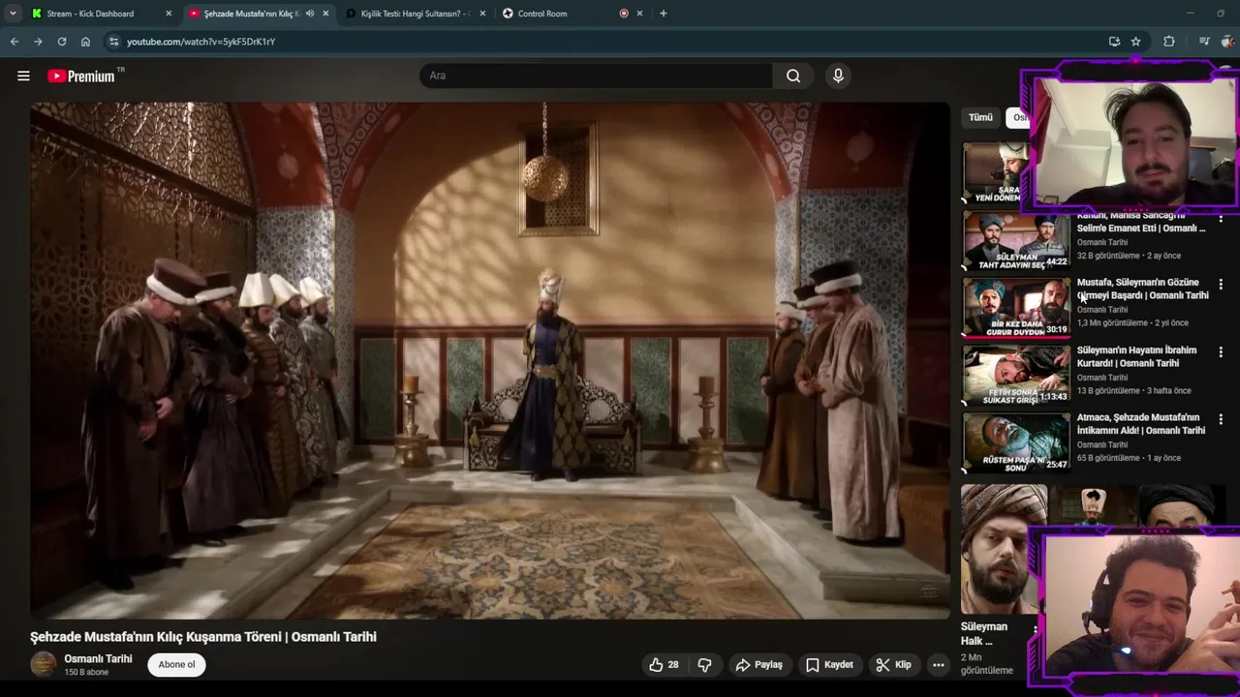Image resolution: width=1240 pixels, height=697 pixels.
Task: Click the Kaydet save button
Action: [x=829, y=665]
